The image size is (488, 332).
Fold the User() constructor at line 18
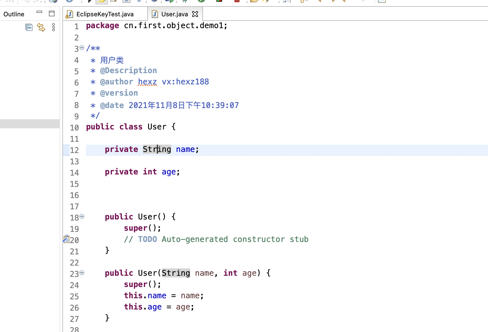pos(82,216)
